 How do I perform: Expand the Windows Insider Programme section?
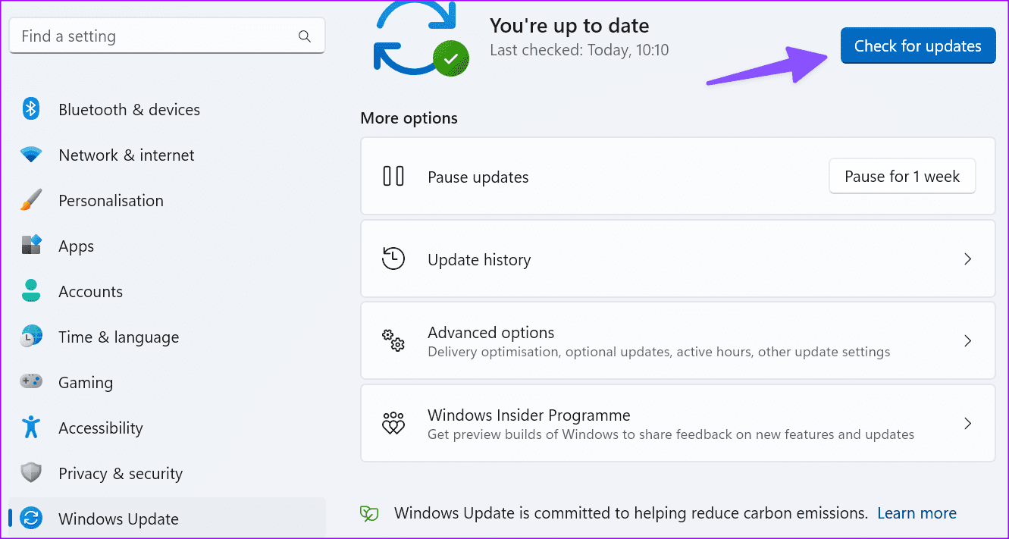(967, 423)
